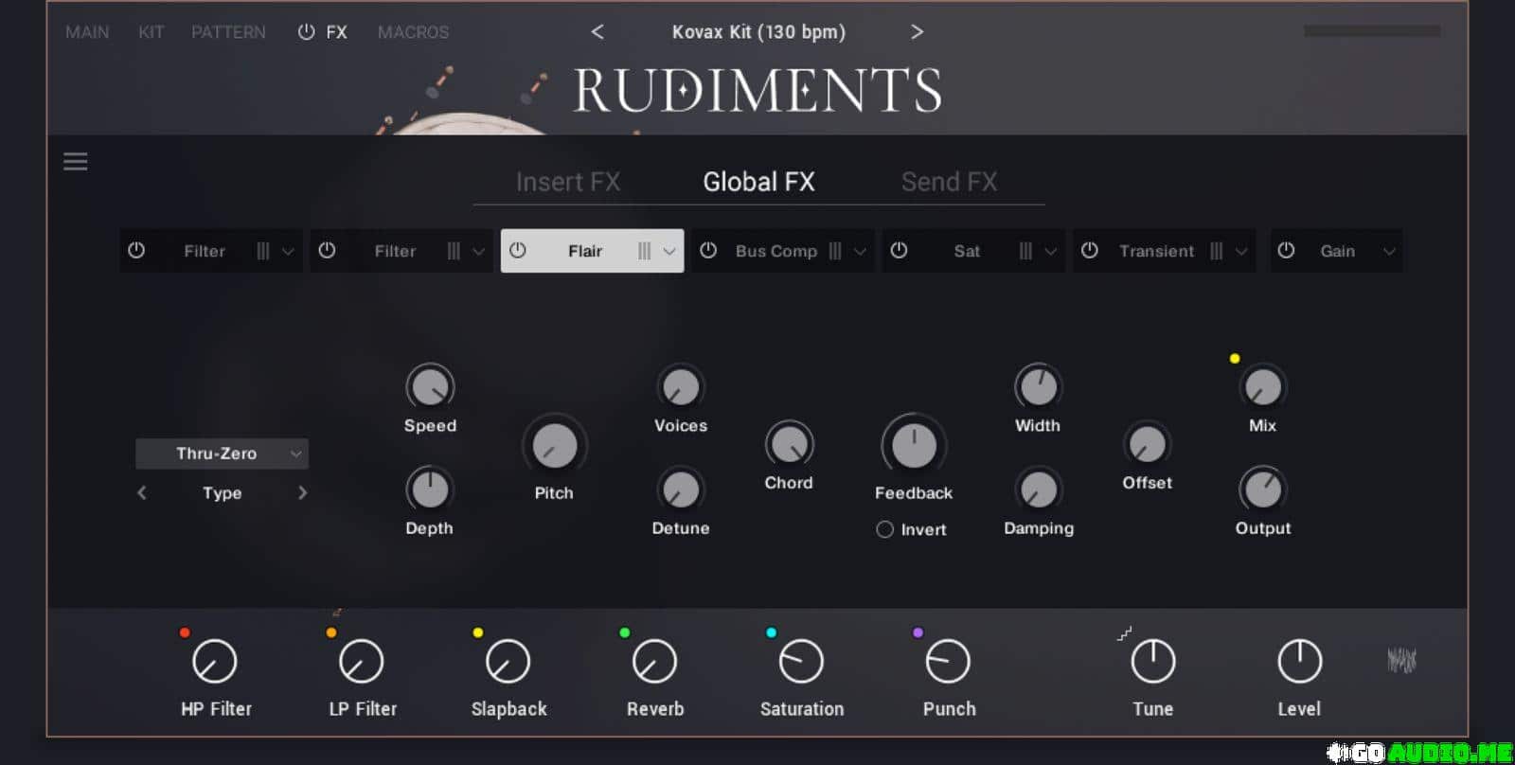
Task: Click the red macro dot above HP Filter
Action: point(185,632)
